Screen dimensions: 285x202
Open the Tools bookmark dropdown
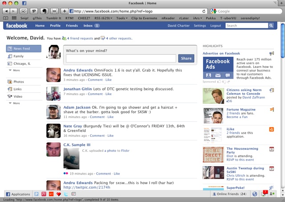tap(122, 18)
